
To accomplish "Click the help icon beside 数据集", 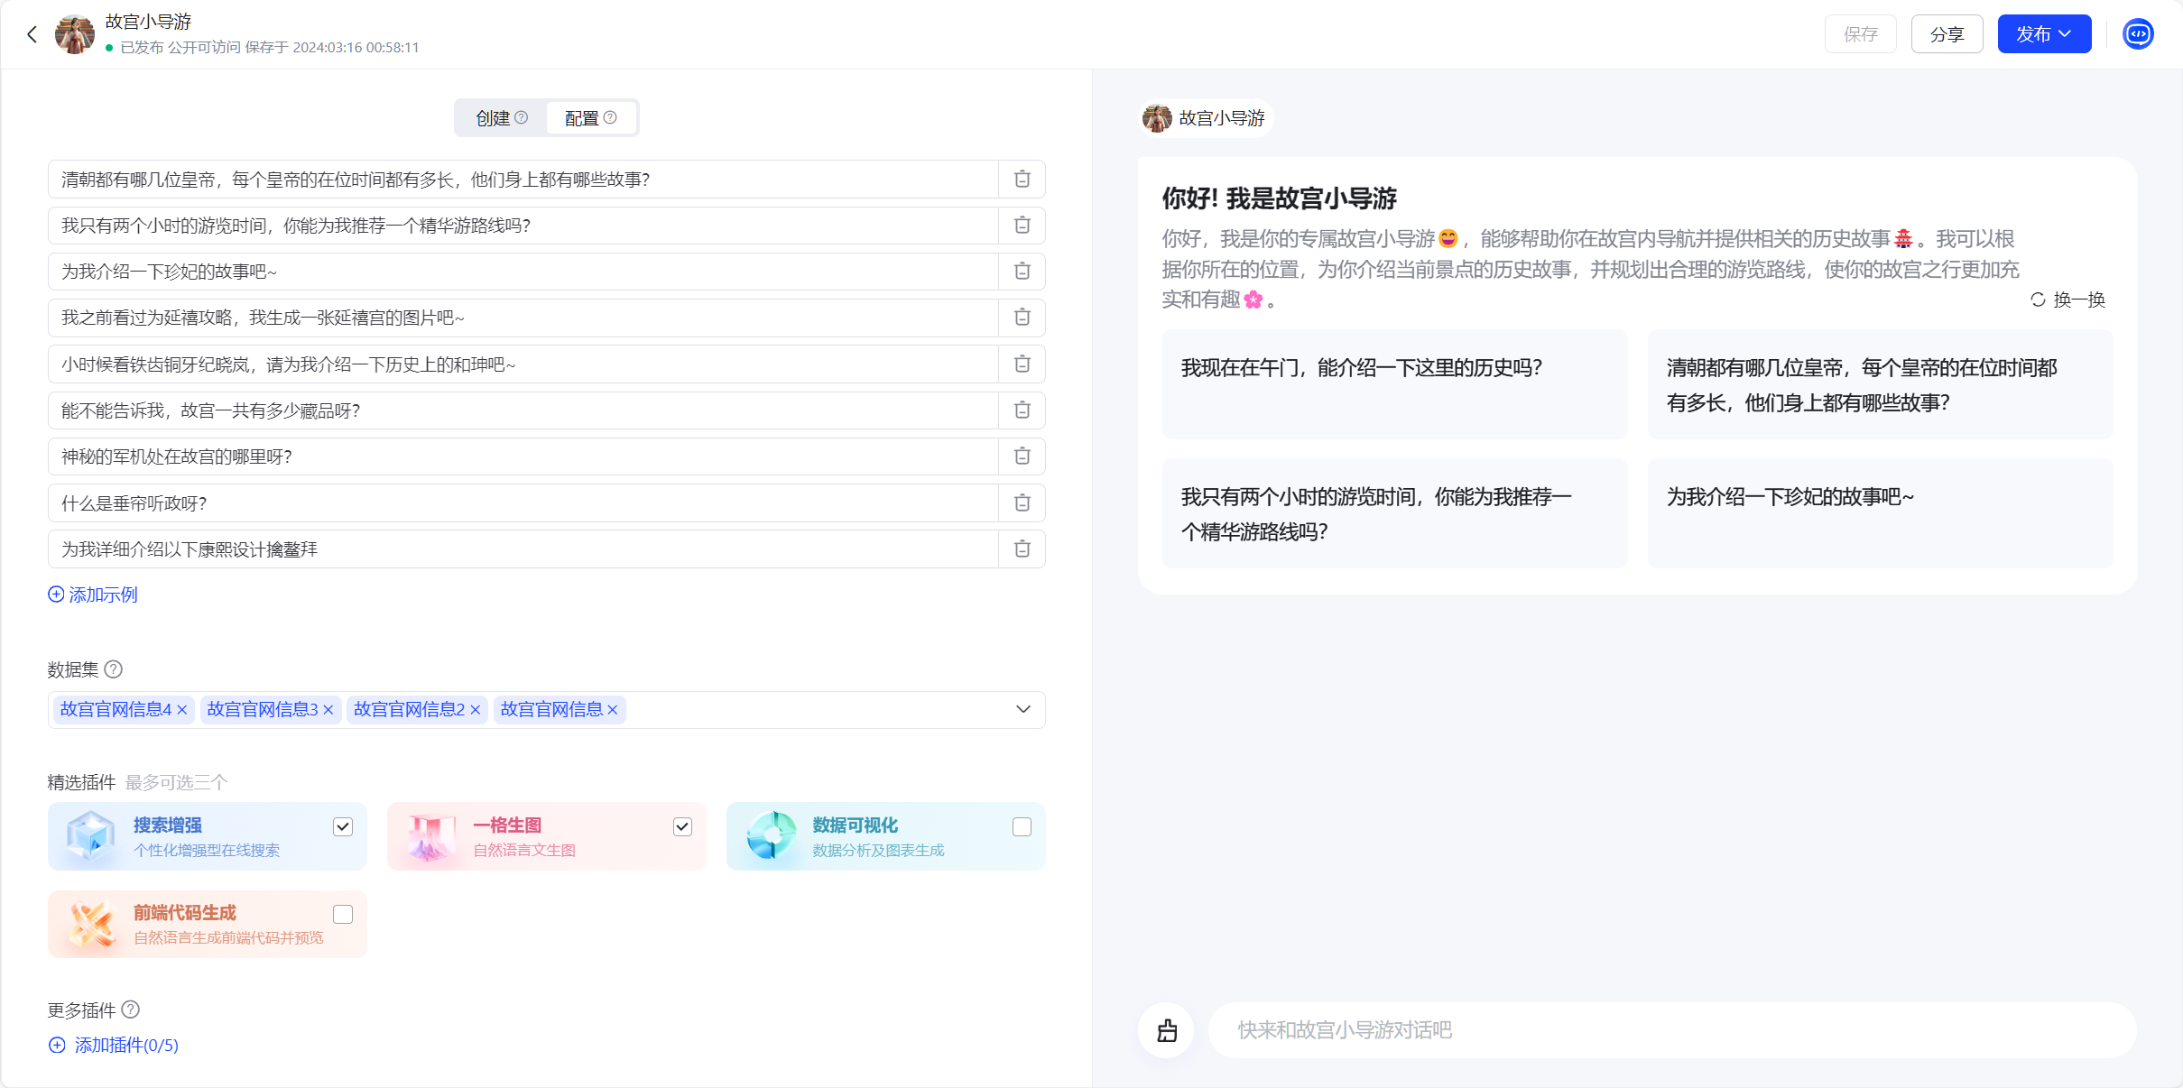I will 114,669.
